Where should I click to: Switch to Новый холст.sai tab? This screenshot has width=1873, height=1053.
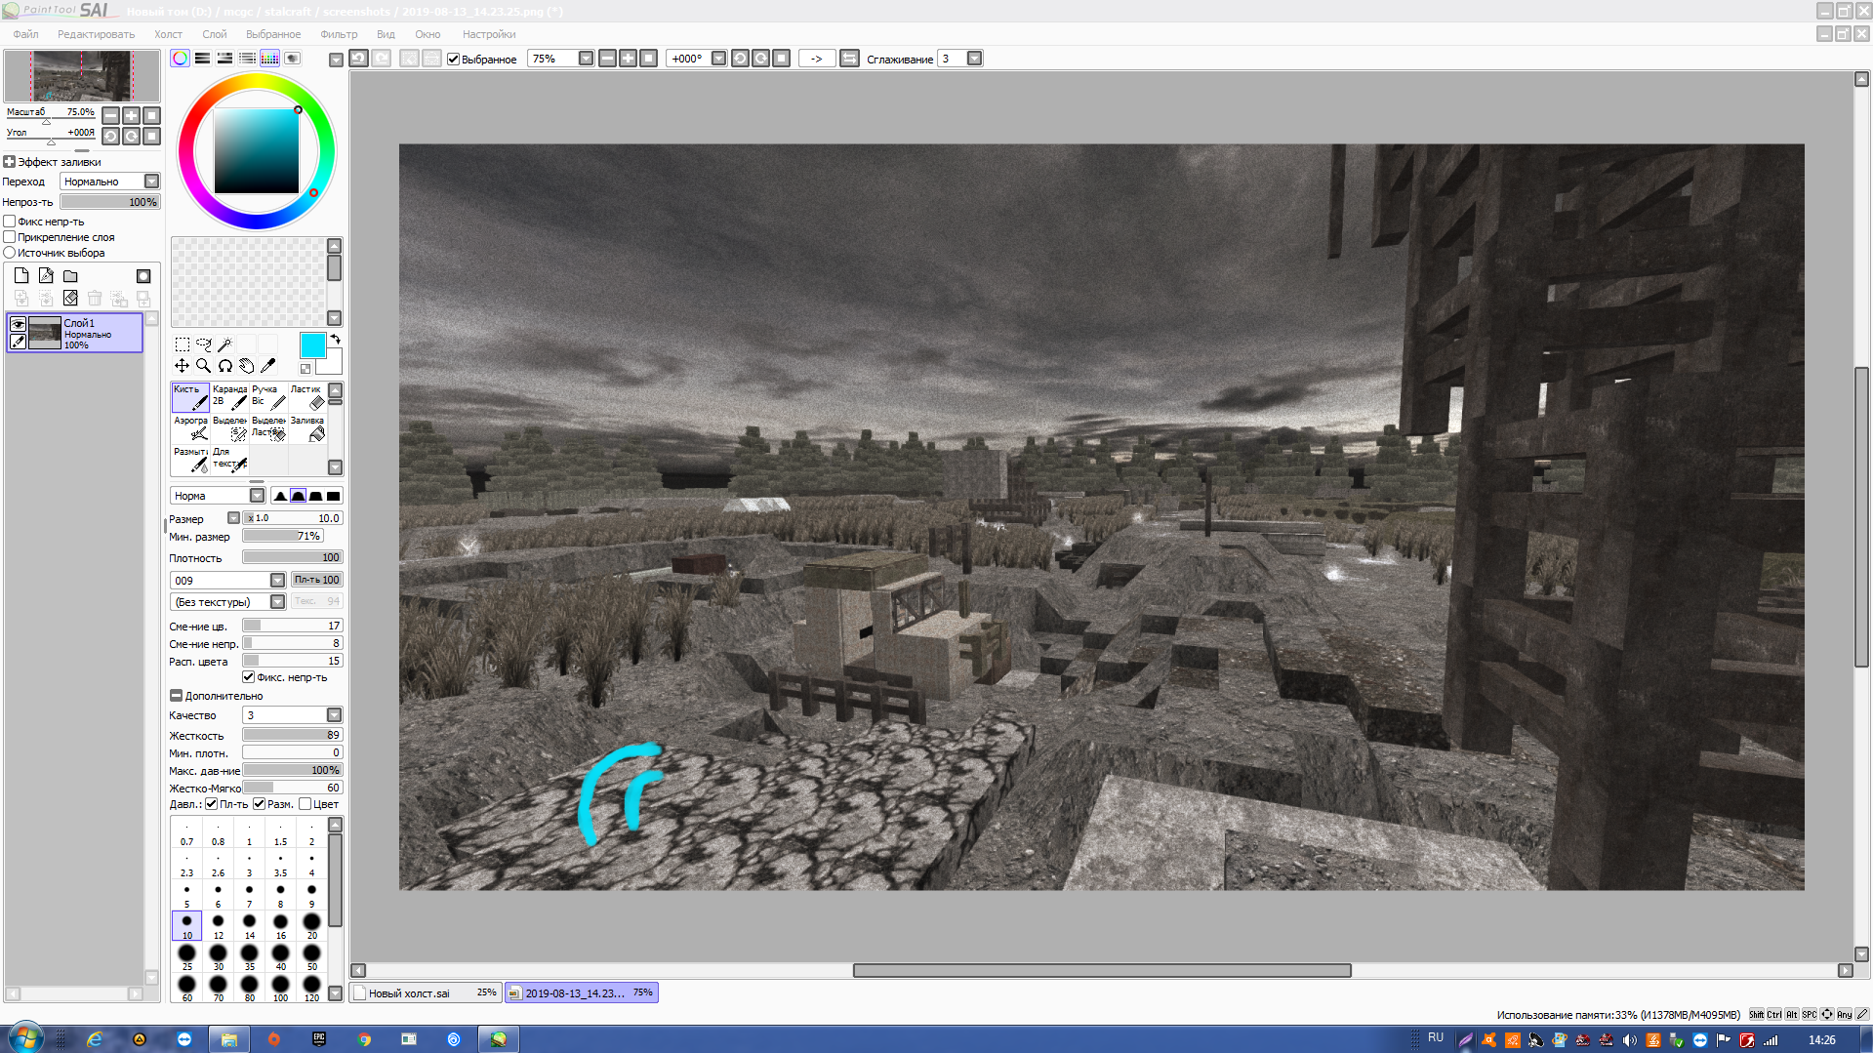[426, 992]
